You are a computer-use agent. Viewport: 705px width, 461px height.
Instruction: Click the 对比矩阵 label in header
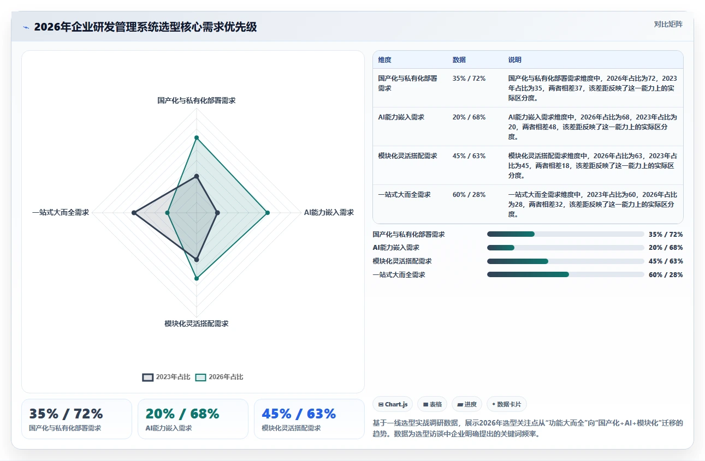[668, 24]
